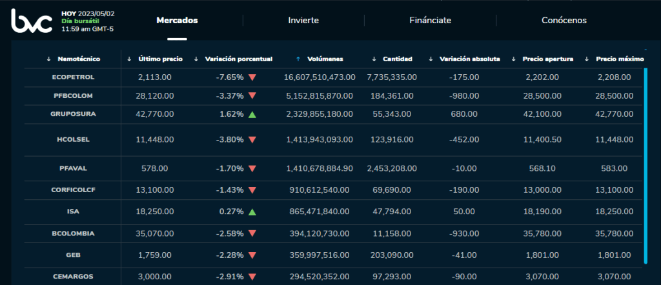Screen dimensions: 661x285
Task: Click sort arrow beside Cantidad header
Action: [x=374, y=59]
